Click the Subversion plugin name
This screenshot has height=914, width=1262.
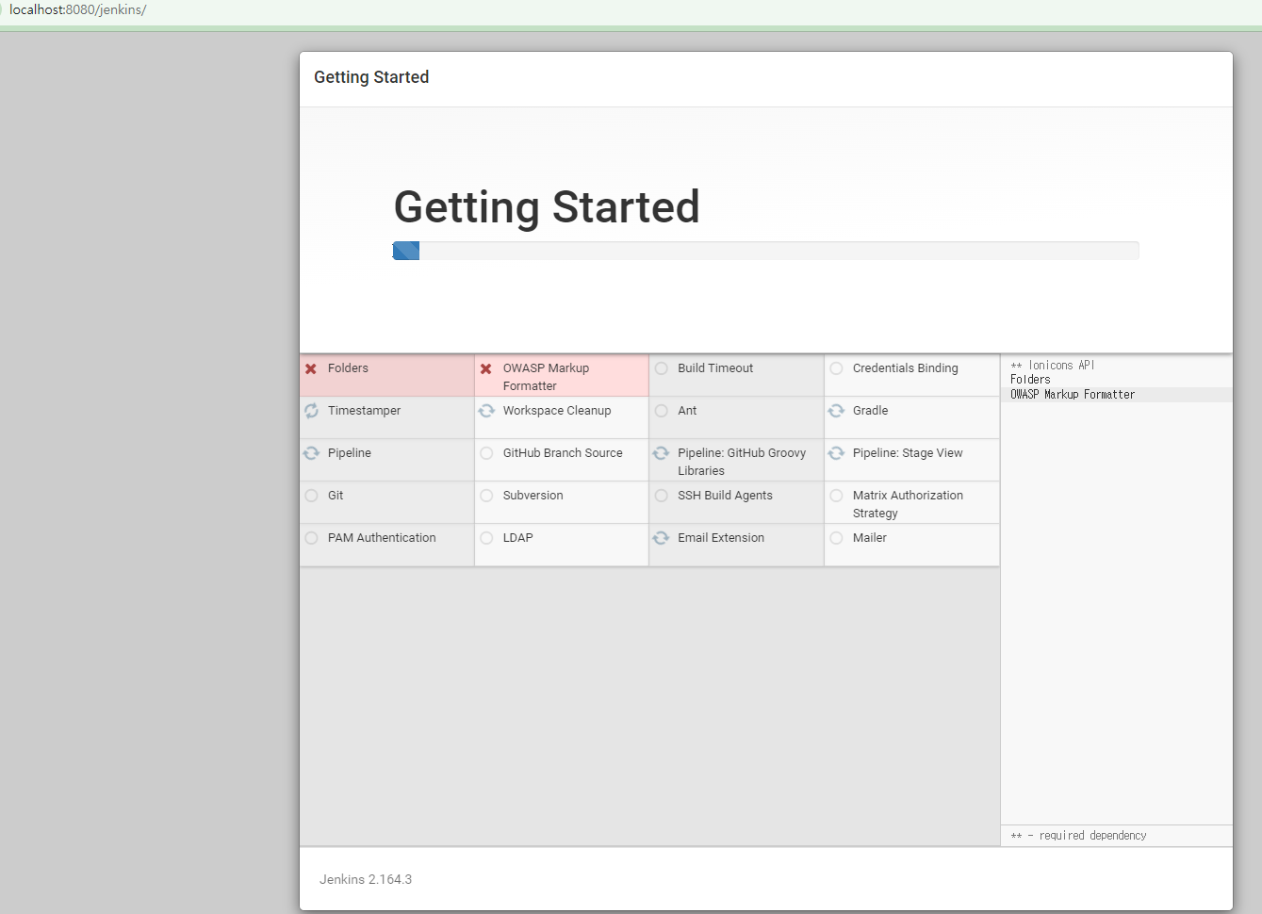533,496
